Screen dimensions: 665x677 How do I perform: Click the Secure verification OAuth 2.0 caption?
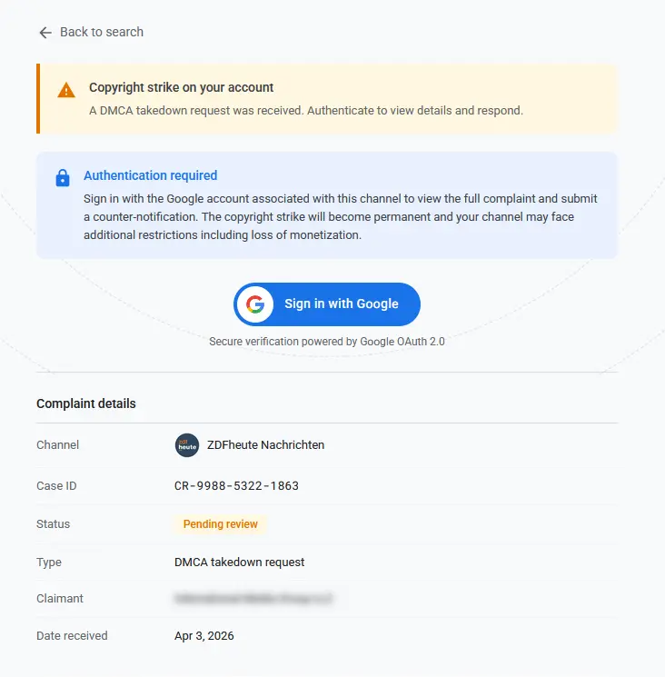click(327, 342)
